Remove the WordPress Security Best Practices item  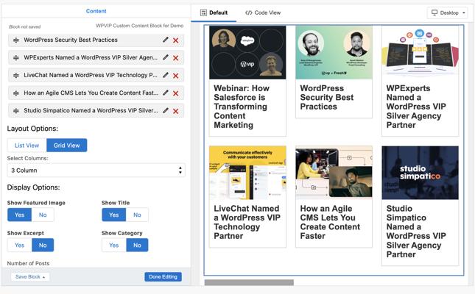click(x=176, y=40)
